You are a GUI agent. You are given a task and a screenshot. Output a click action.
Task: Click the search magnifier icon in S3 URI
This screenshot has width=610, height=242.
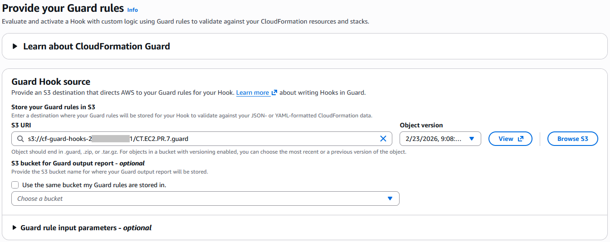20,139
